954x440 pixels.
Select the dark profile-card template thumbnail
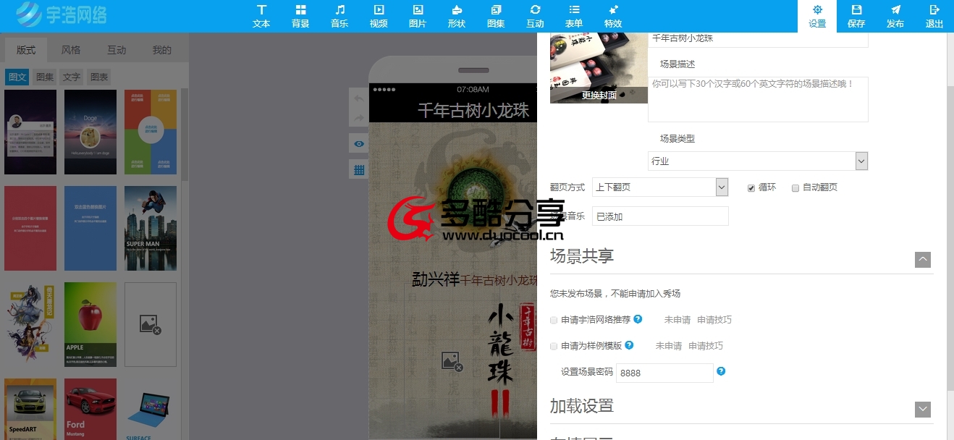pos(30,132)
